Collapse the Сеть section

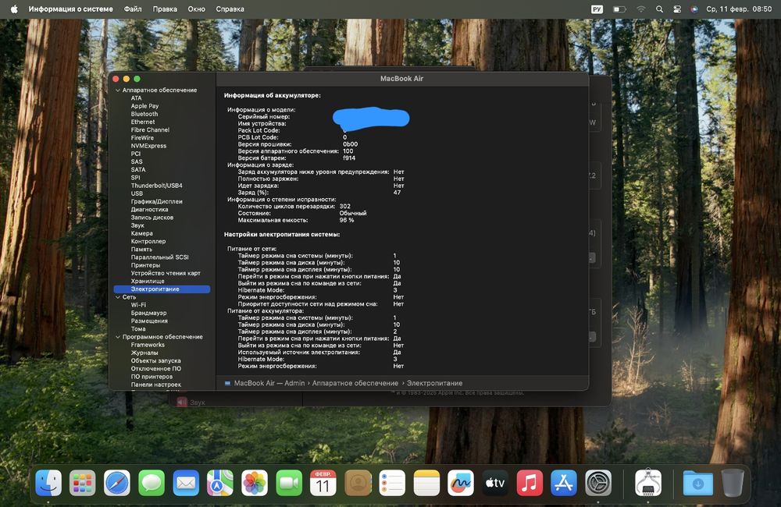118,297
